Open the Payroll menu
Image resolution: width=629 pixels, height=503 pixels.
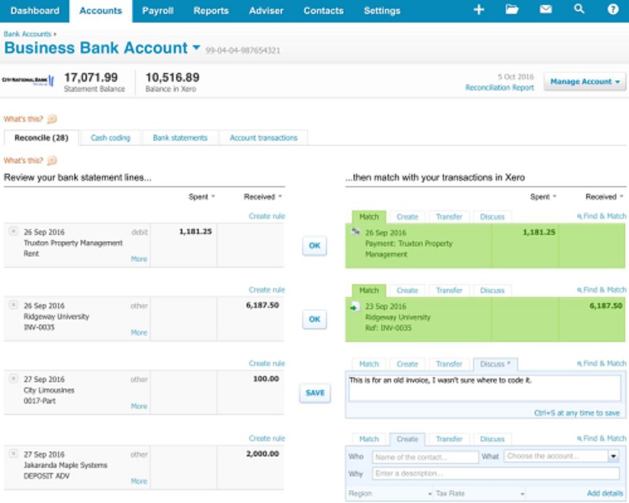coord(158,11)
